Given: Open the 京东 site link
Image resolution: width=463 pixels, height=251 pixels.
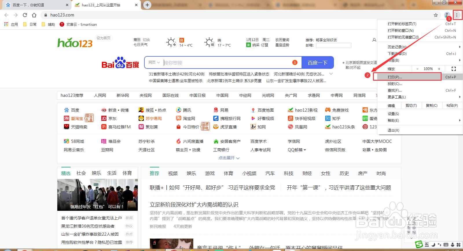Looking at the screenshot, I should (109, 119).
